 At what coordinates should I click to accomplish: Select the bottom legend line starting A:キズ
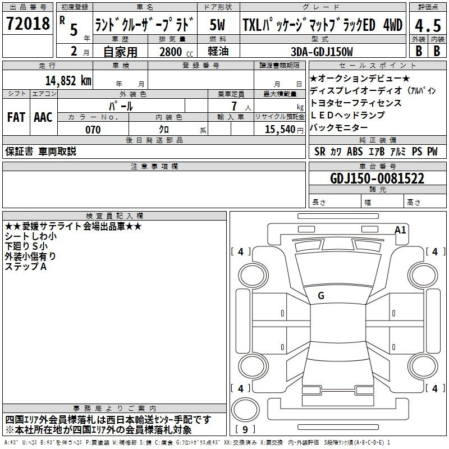197,443
